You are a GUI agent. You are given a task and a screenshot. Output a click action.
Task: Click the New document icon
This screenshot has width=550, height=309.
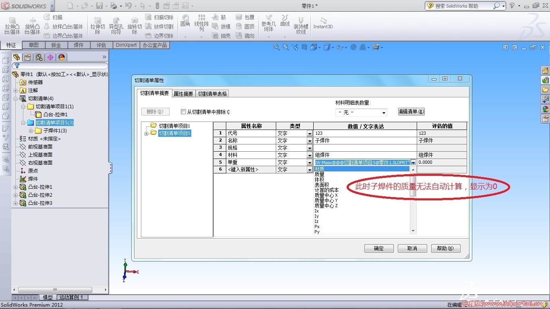(x=70, y=6)
